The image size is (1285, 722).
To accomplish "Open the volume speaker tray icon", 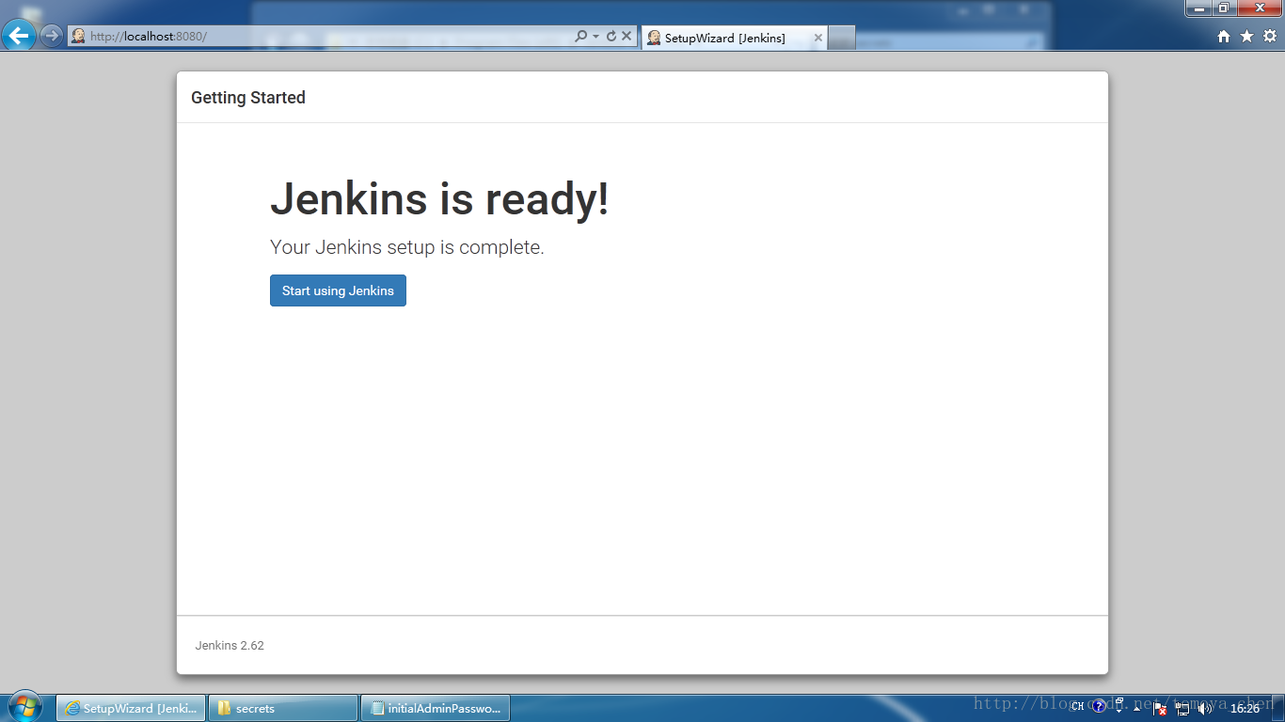I will 1205,708.
